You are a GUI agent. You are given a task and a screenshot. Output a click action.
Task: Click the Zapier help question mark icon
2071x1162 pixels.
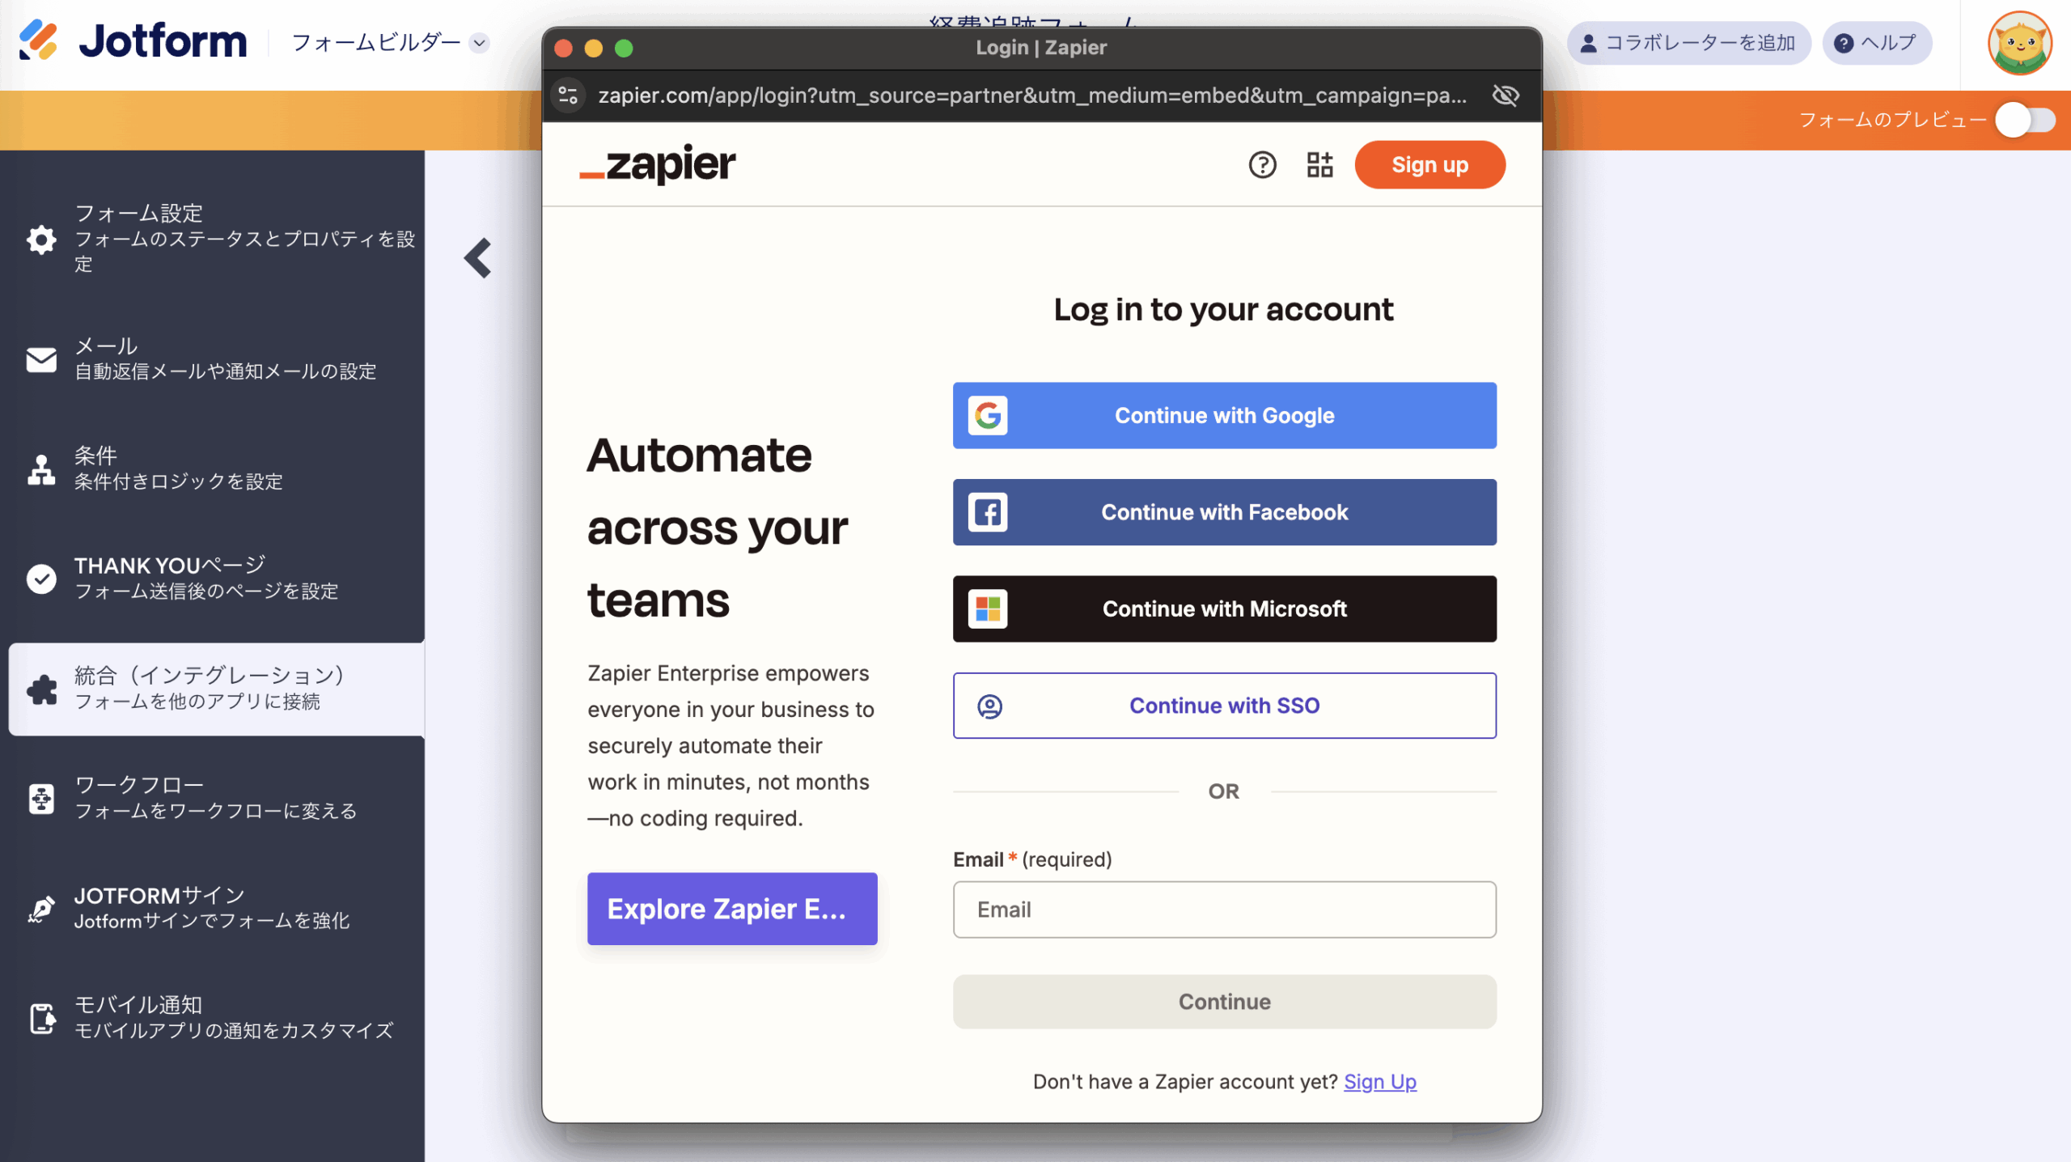click(x=1262, y=165)
